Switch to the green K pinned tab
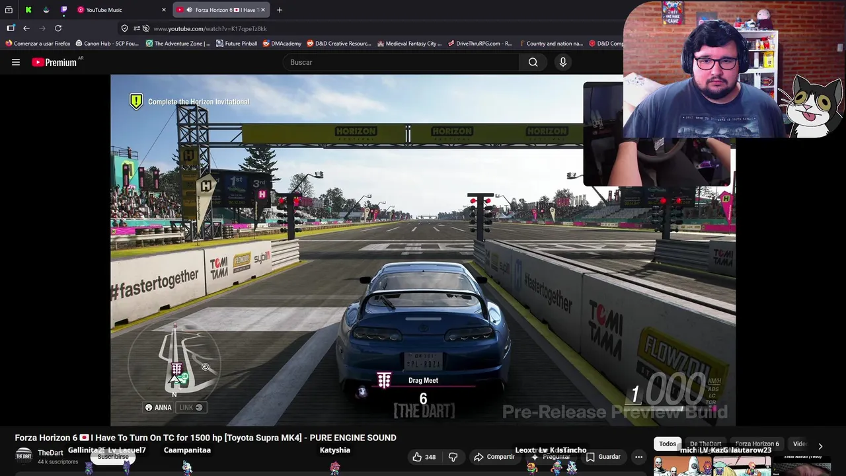 point(28,10)
